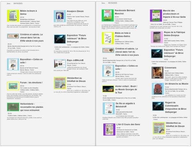This screenshot has height=147, width=192.
Task: Click the Randonnée Bernard Monchot green thumbnail
Action: click(108, 15)
